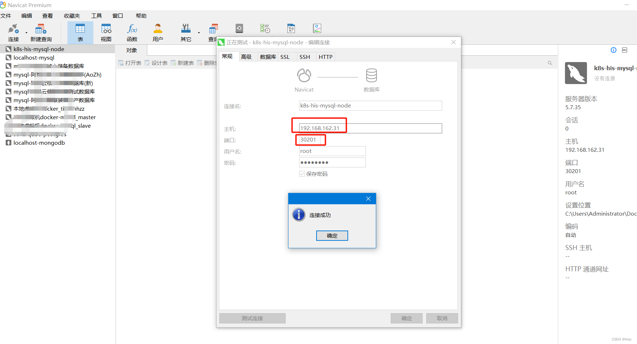Click the Backup toolbar icon
This screenshot has width=637, height=344.
[239, 28]
